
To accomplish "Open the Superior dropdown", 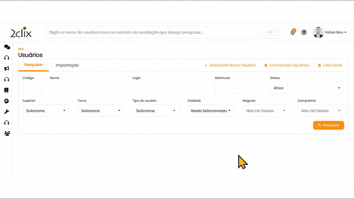I will point(45,111).
